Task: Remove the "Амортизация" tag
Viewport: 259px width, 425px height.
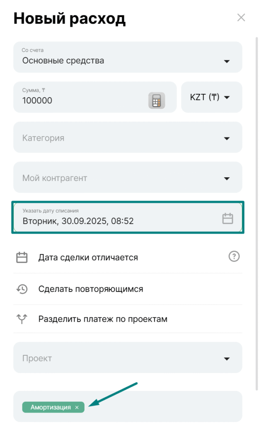Action: point(77,408)
